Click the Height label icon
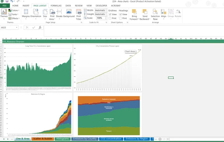The width and height of the screenshot is (224, 142). [85, 14]
